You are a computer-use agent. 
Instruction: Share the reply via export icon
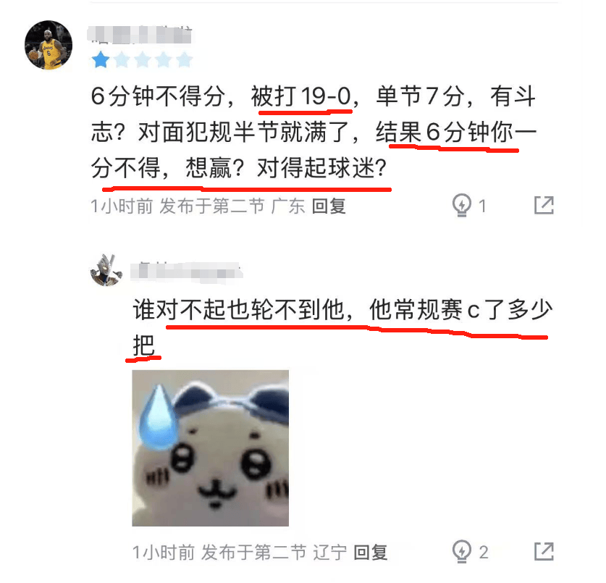click(x=544, y=551)
